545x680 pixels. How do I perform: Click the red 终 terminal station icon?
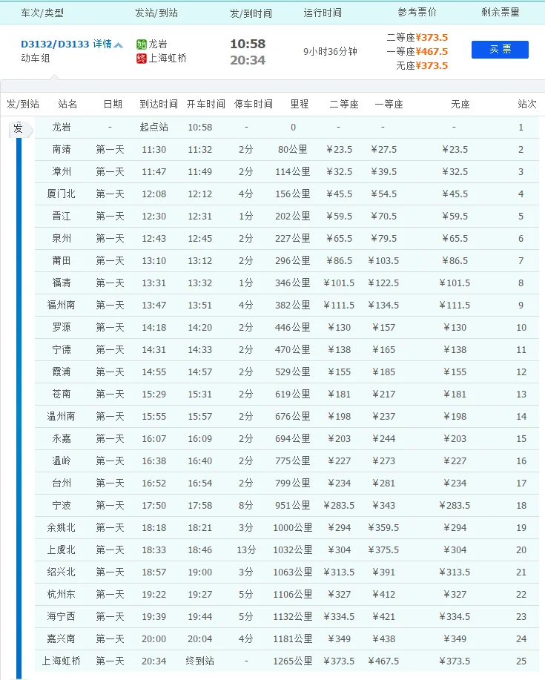pos(142,58)
